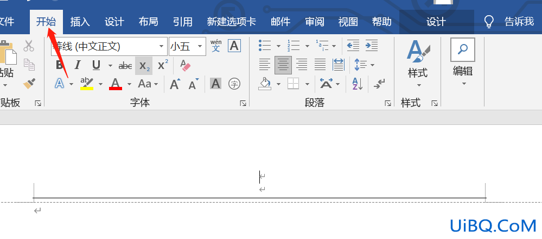542x239 pixels.
Task: Toggle show/hide paragraph marks
Action: coord(379,84)
